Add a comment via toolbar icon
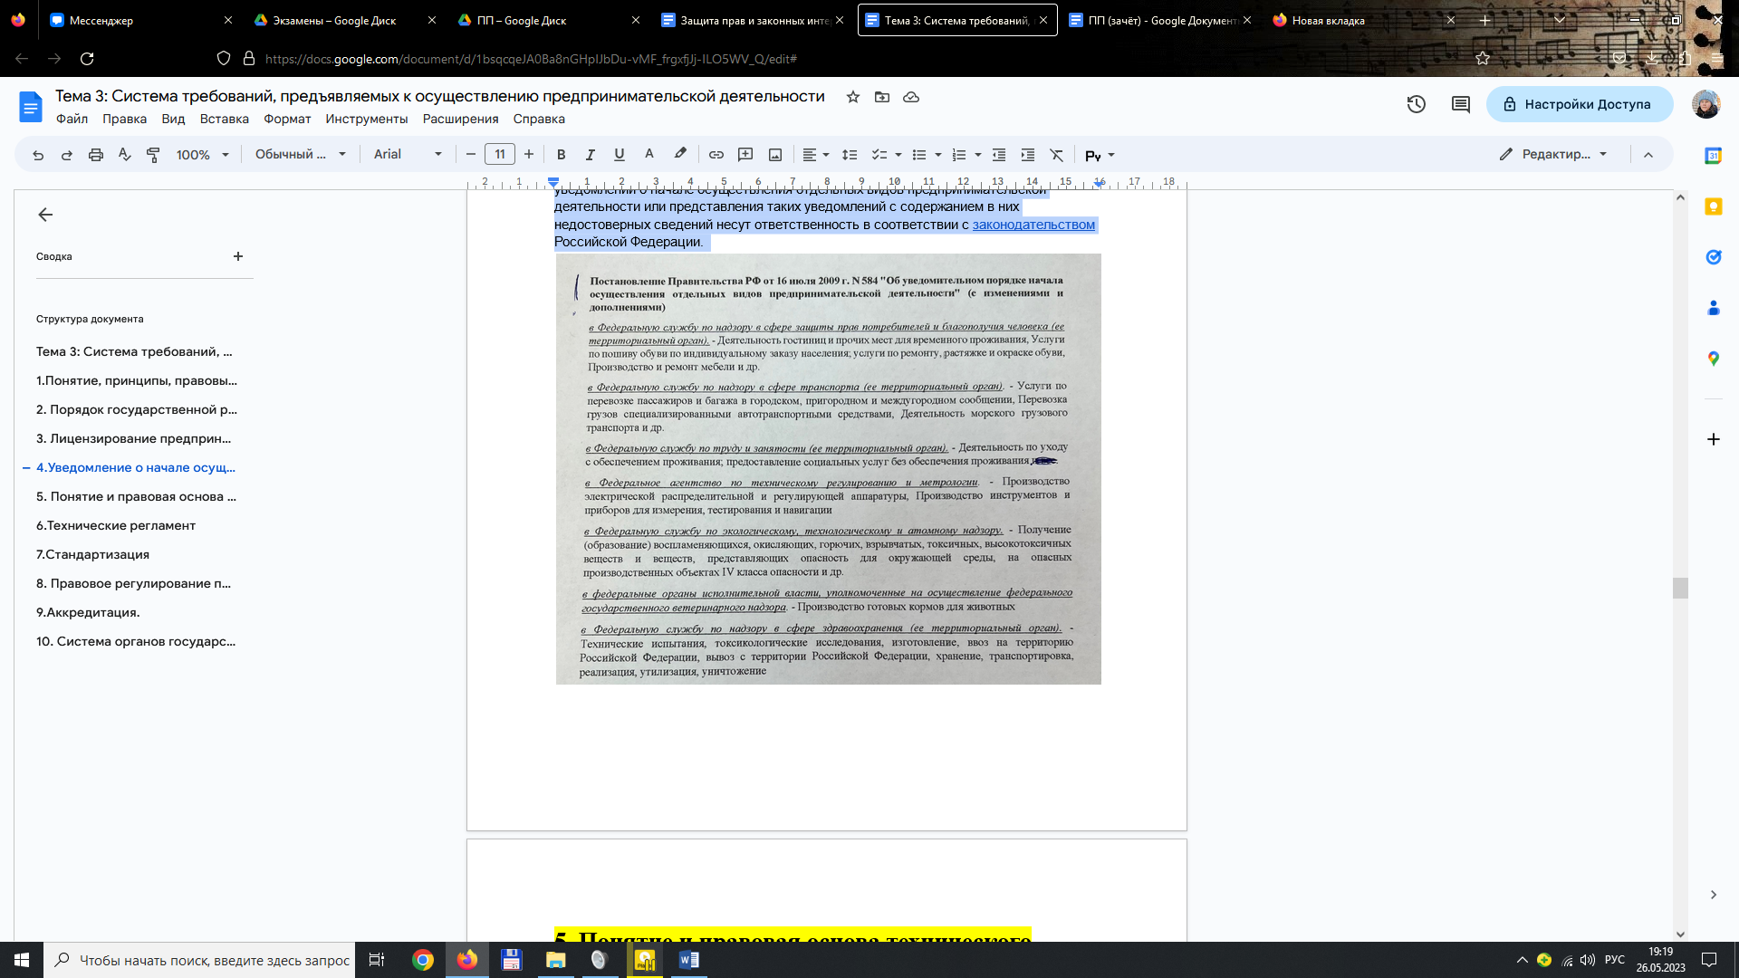This screenshot has width=1739, height=978. pyautogui.click(x=745, y=155)
